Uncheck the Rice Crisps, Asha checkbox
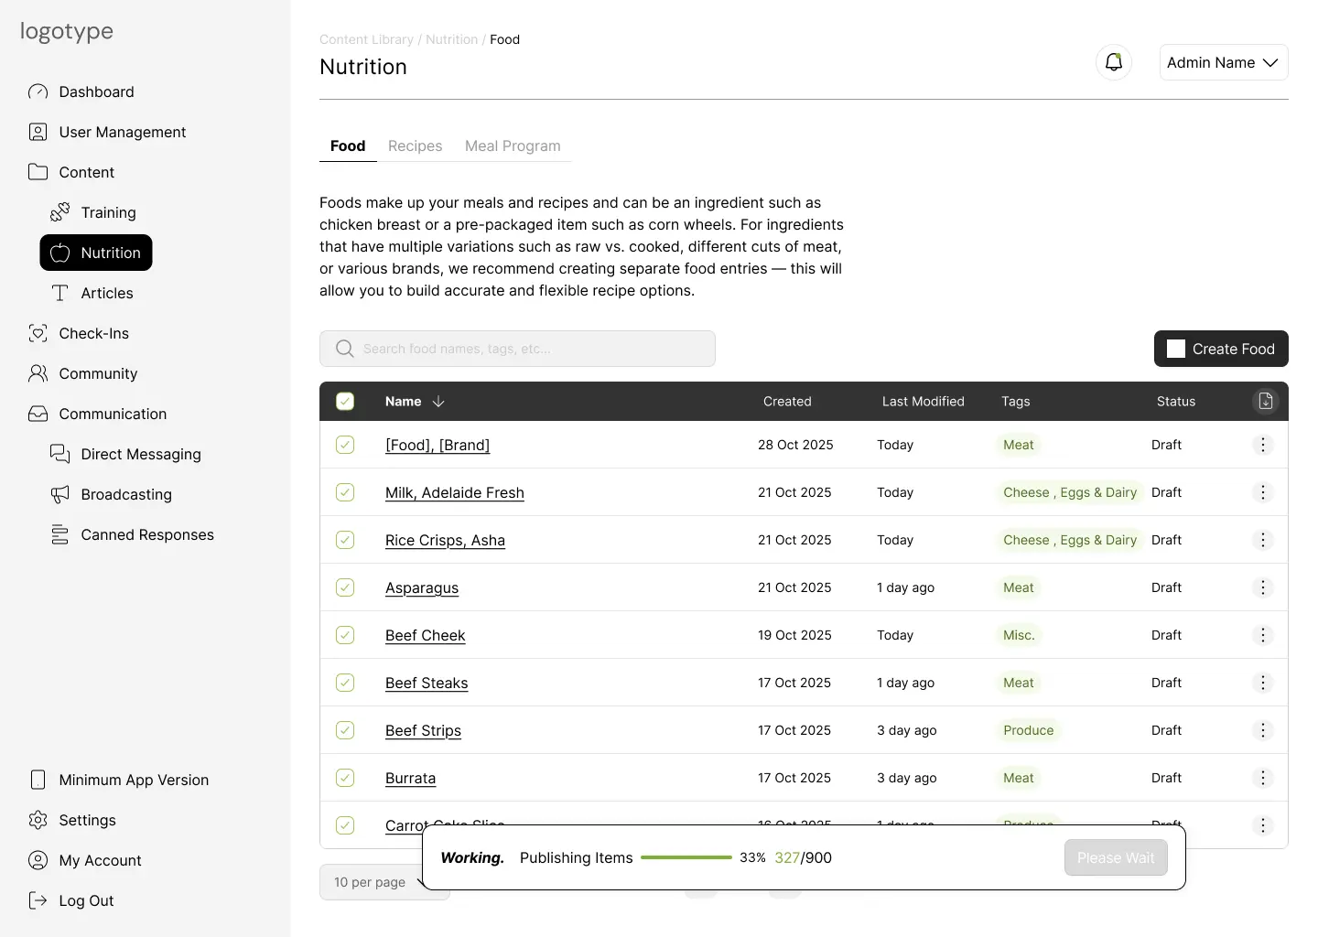This screenshot has width=1318, height=937. [x=345, y=540]
